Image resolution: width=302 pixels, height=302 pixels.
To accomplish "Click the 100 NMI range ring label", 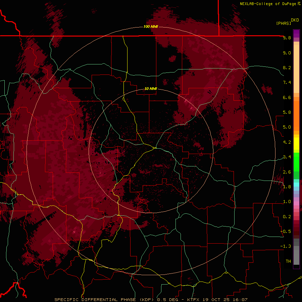I will click(x=151, y=27).
